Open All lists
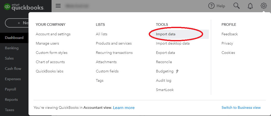This screenshot has width=271, height=116. coord(102,34)
